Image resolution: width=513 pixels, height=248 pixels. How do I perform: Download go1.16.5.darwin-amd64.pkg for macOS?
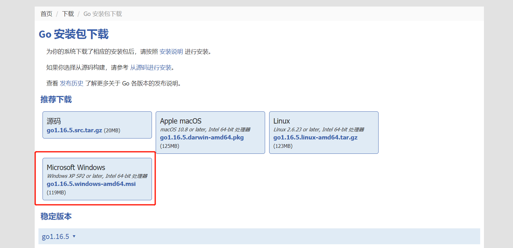point(202,137)
